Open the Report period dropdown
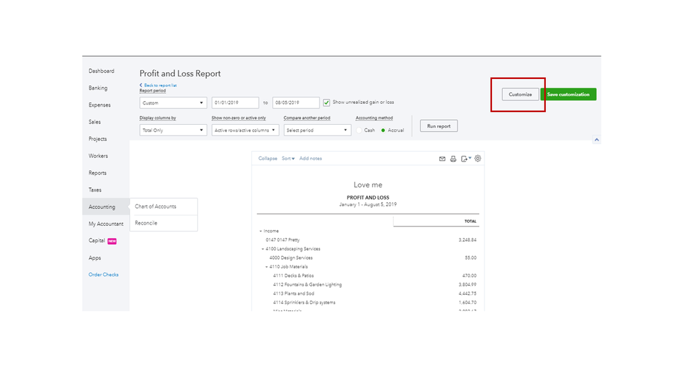The width and height of the screenshot is (675, 379). [x=173, y=103]
